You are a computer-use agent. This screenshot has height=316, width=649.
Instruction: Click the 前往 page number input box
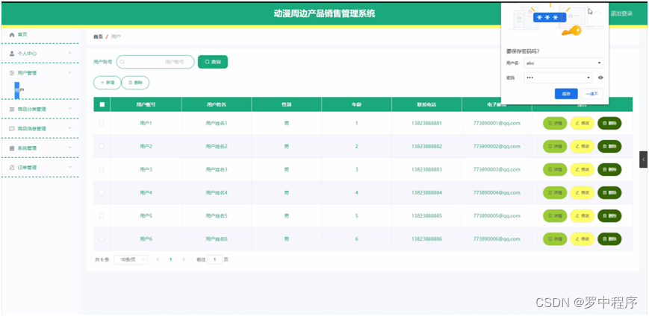(214, 259)
